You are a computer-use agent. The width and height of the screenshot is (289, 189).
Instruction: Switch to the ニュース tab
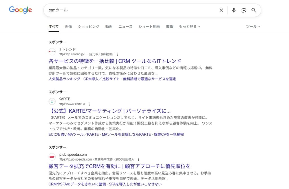pos(125,27)
